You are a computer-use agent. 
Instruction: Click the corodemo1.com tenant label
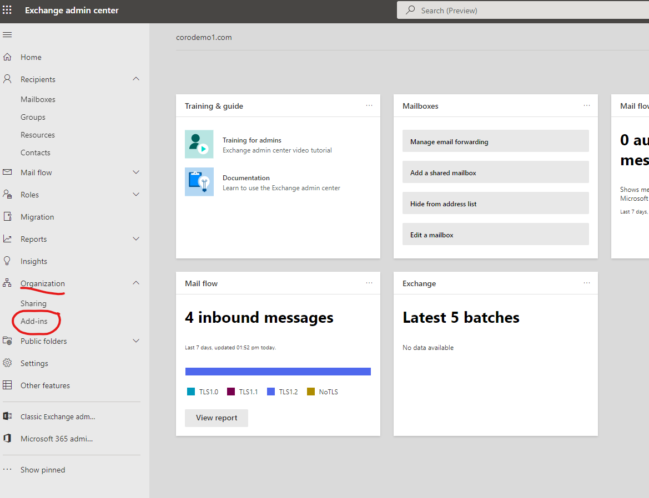pos(204,37)
